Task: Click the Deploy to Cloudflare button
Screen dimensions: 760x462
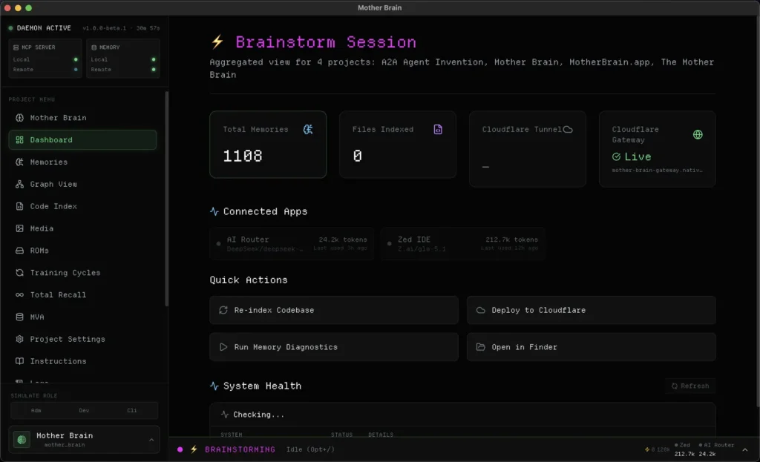Action: 592,310
